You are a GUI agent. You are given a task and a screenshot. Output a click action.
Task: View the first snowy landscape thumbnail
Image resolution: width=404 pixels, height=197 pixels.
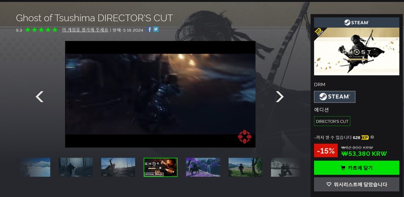tap(35, 167)
